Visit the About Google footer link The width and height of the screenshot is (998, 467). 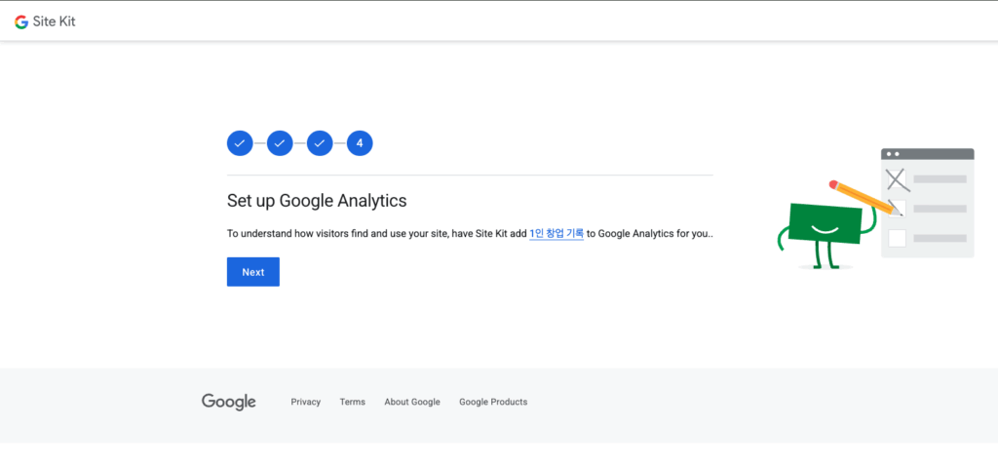click(411, 402)
